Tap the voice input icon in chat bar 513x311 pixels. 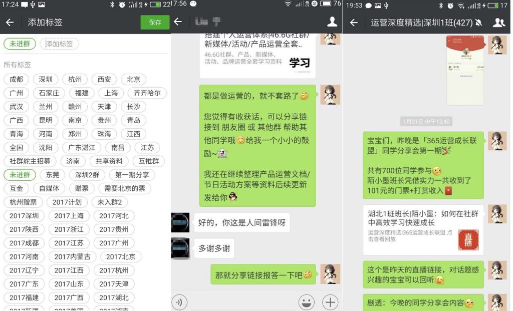click(179, 302)
